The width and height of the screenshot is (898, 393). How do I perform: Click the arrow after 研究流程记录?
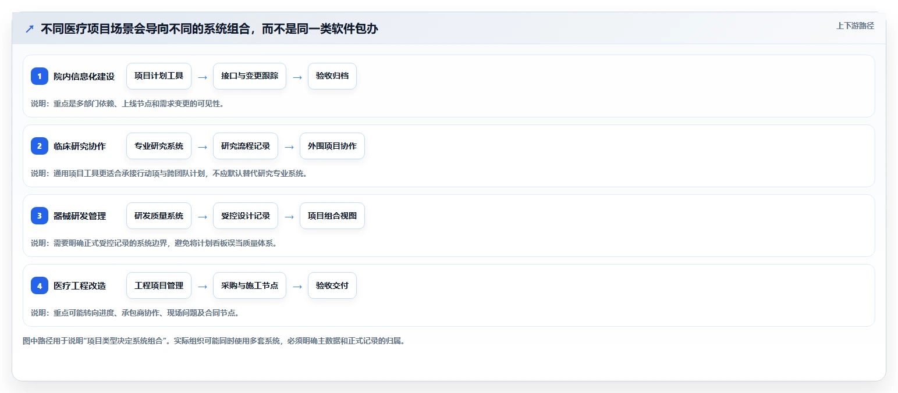pyautogui.click(x=289, y=147)
